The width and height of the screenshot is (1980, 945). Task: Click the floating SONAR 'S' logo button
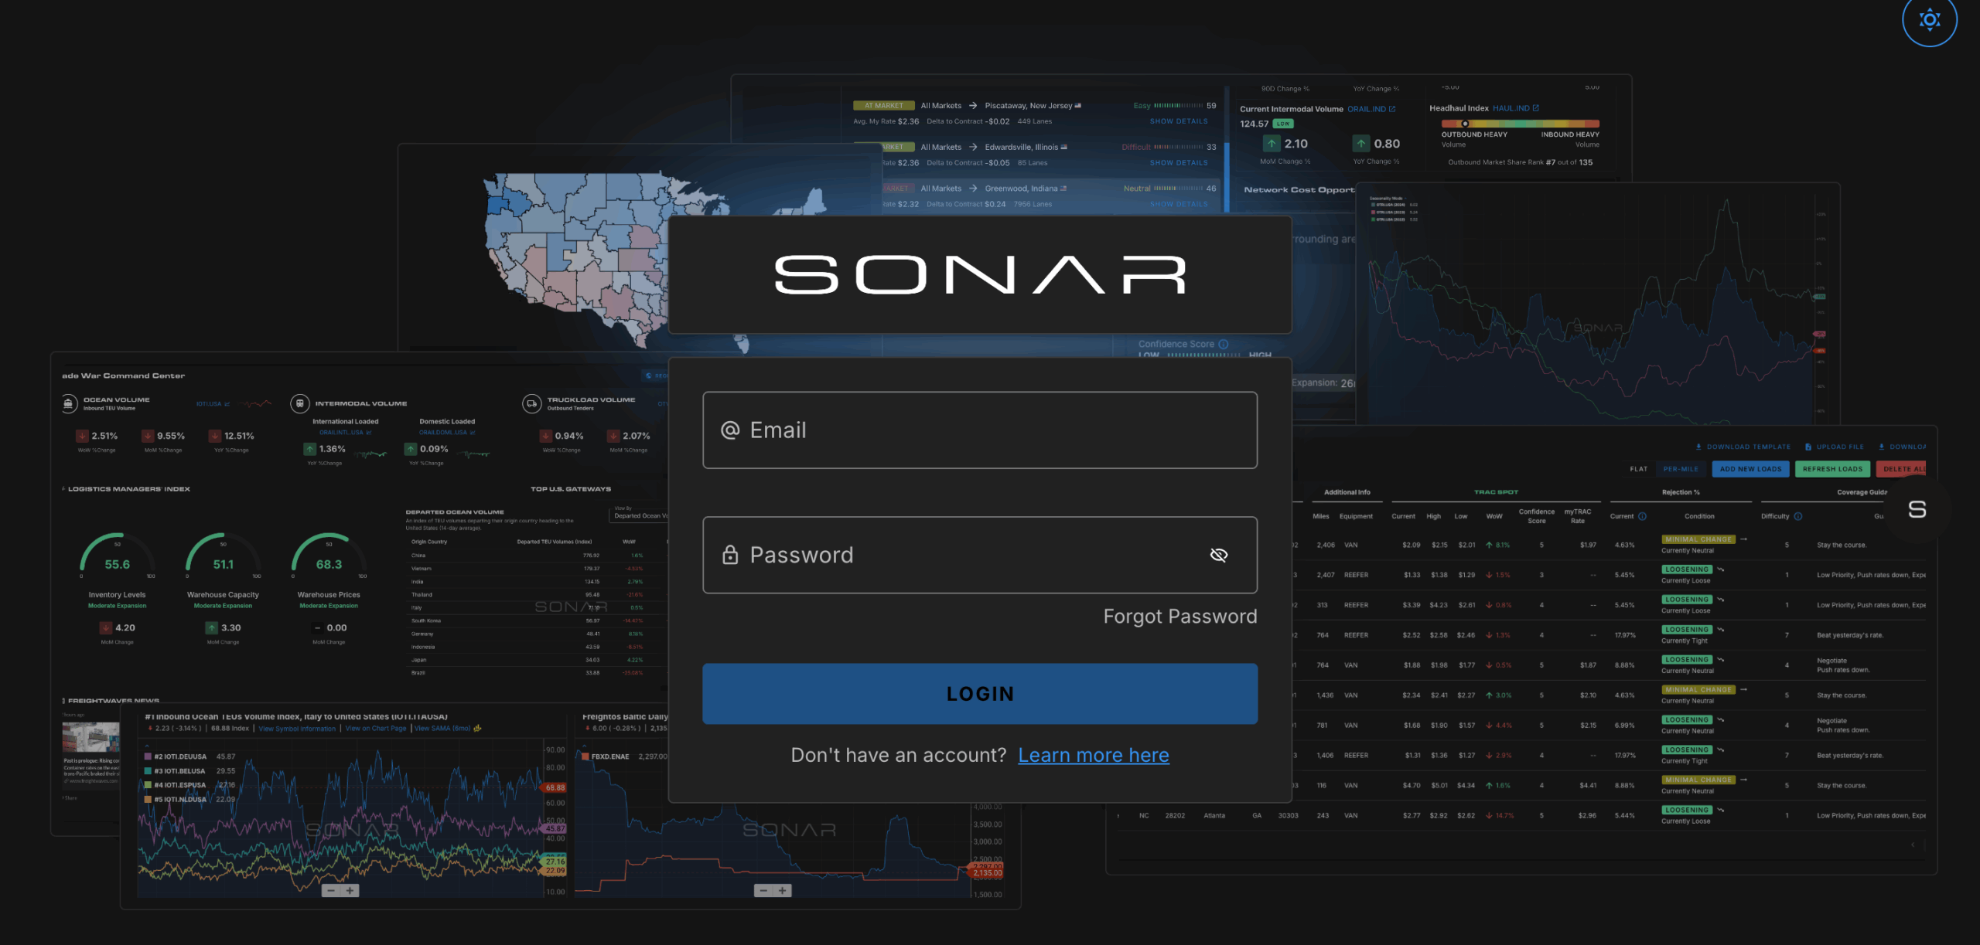(1917, 509)
